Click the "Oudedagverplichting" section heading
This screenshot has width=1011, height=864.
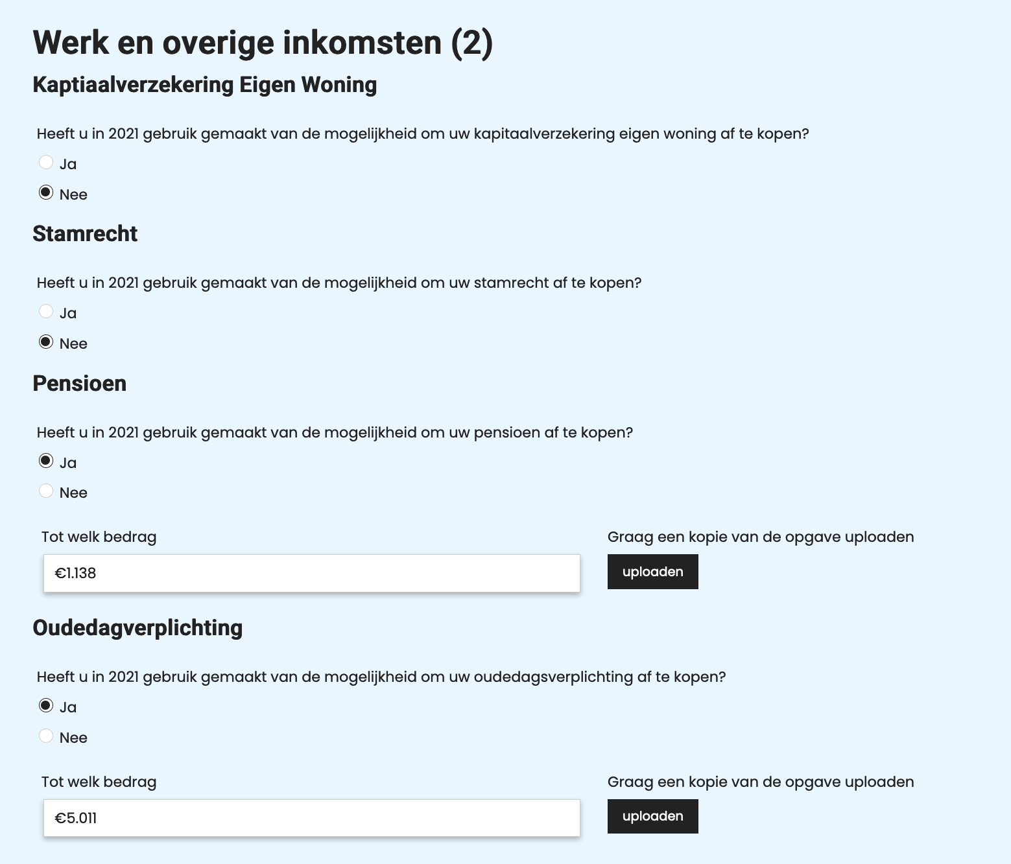[x=138, y=627]
